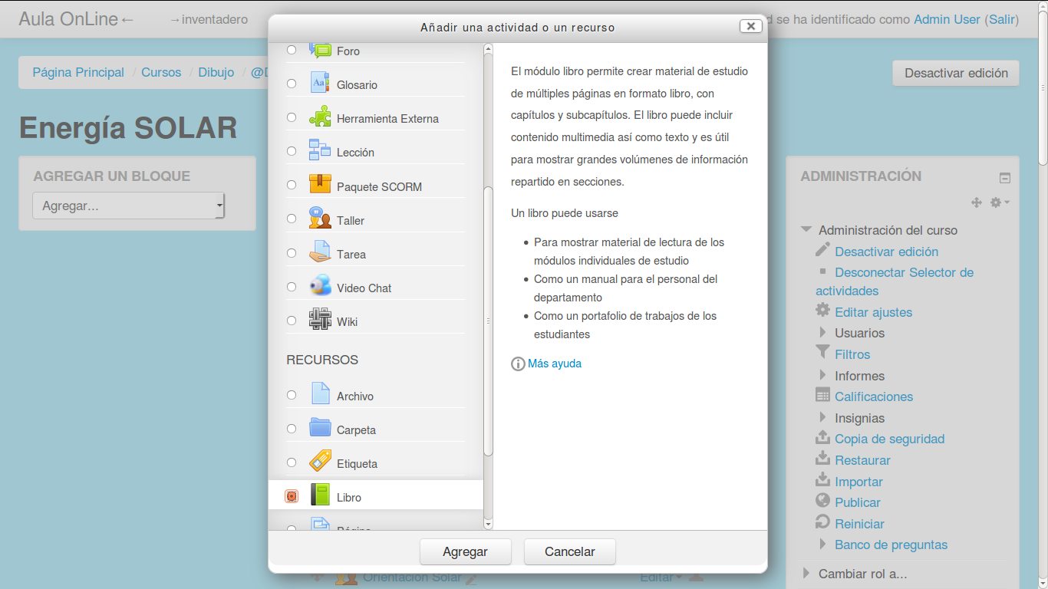
Task: Go to Página Principal breadcrumb
Action: 78,72
